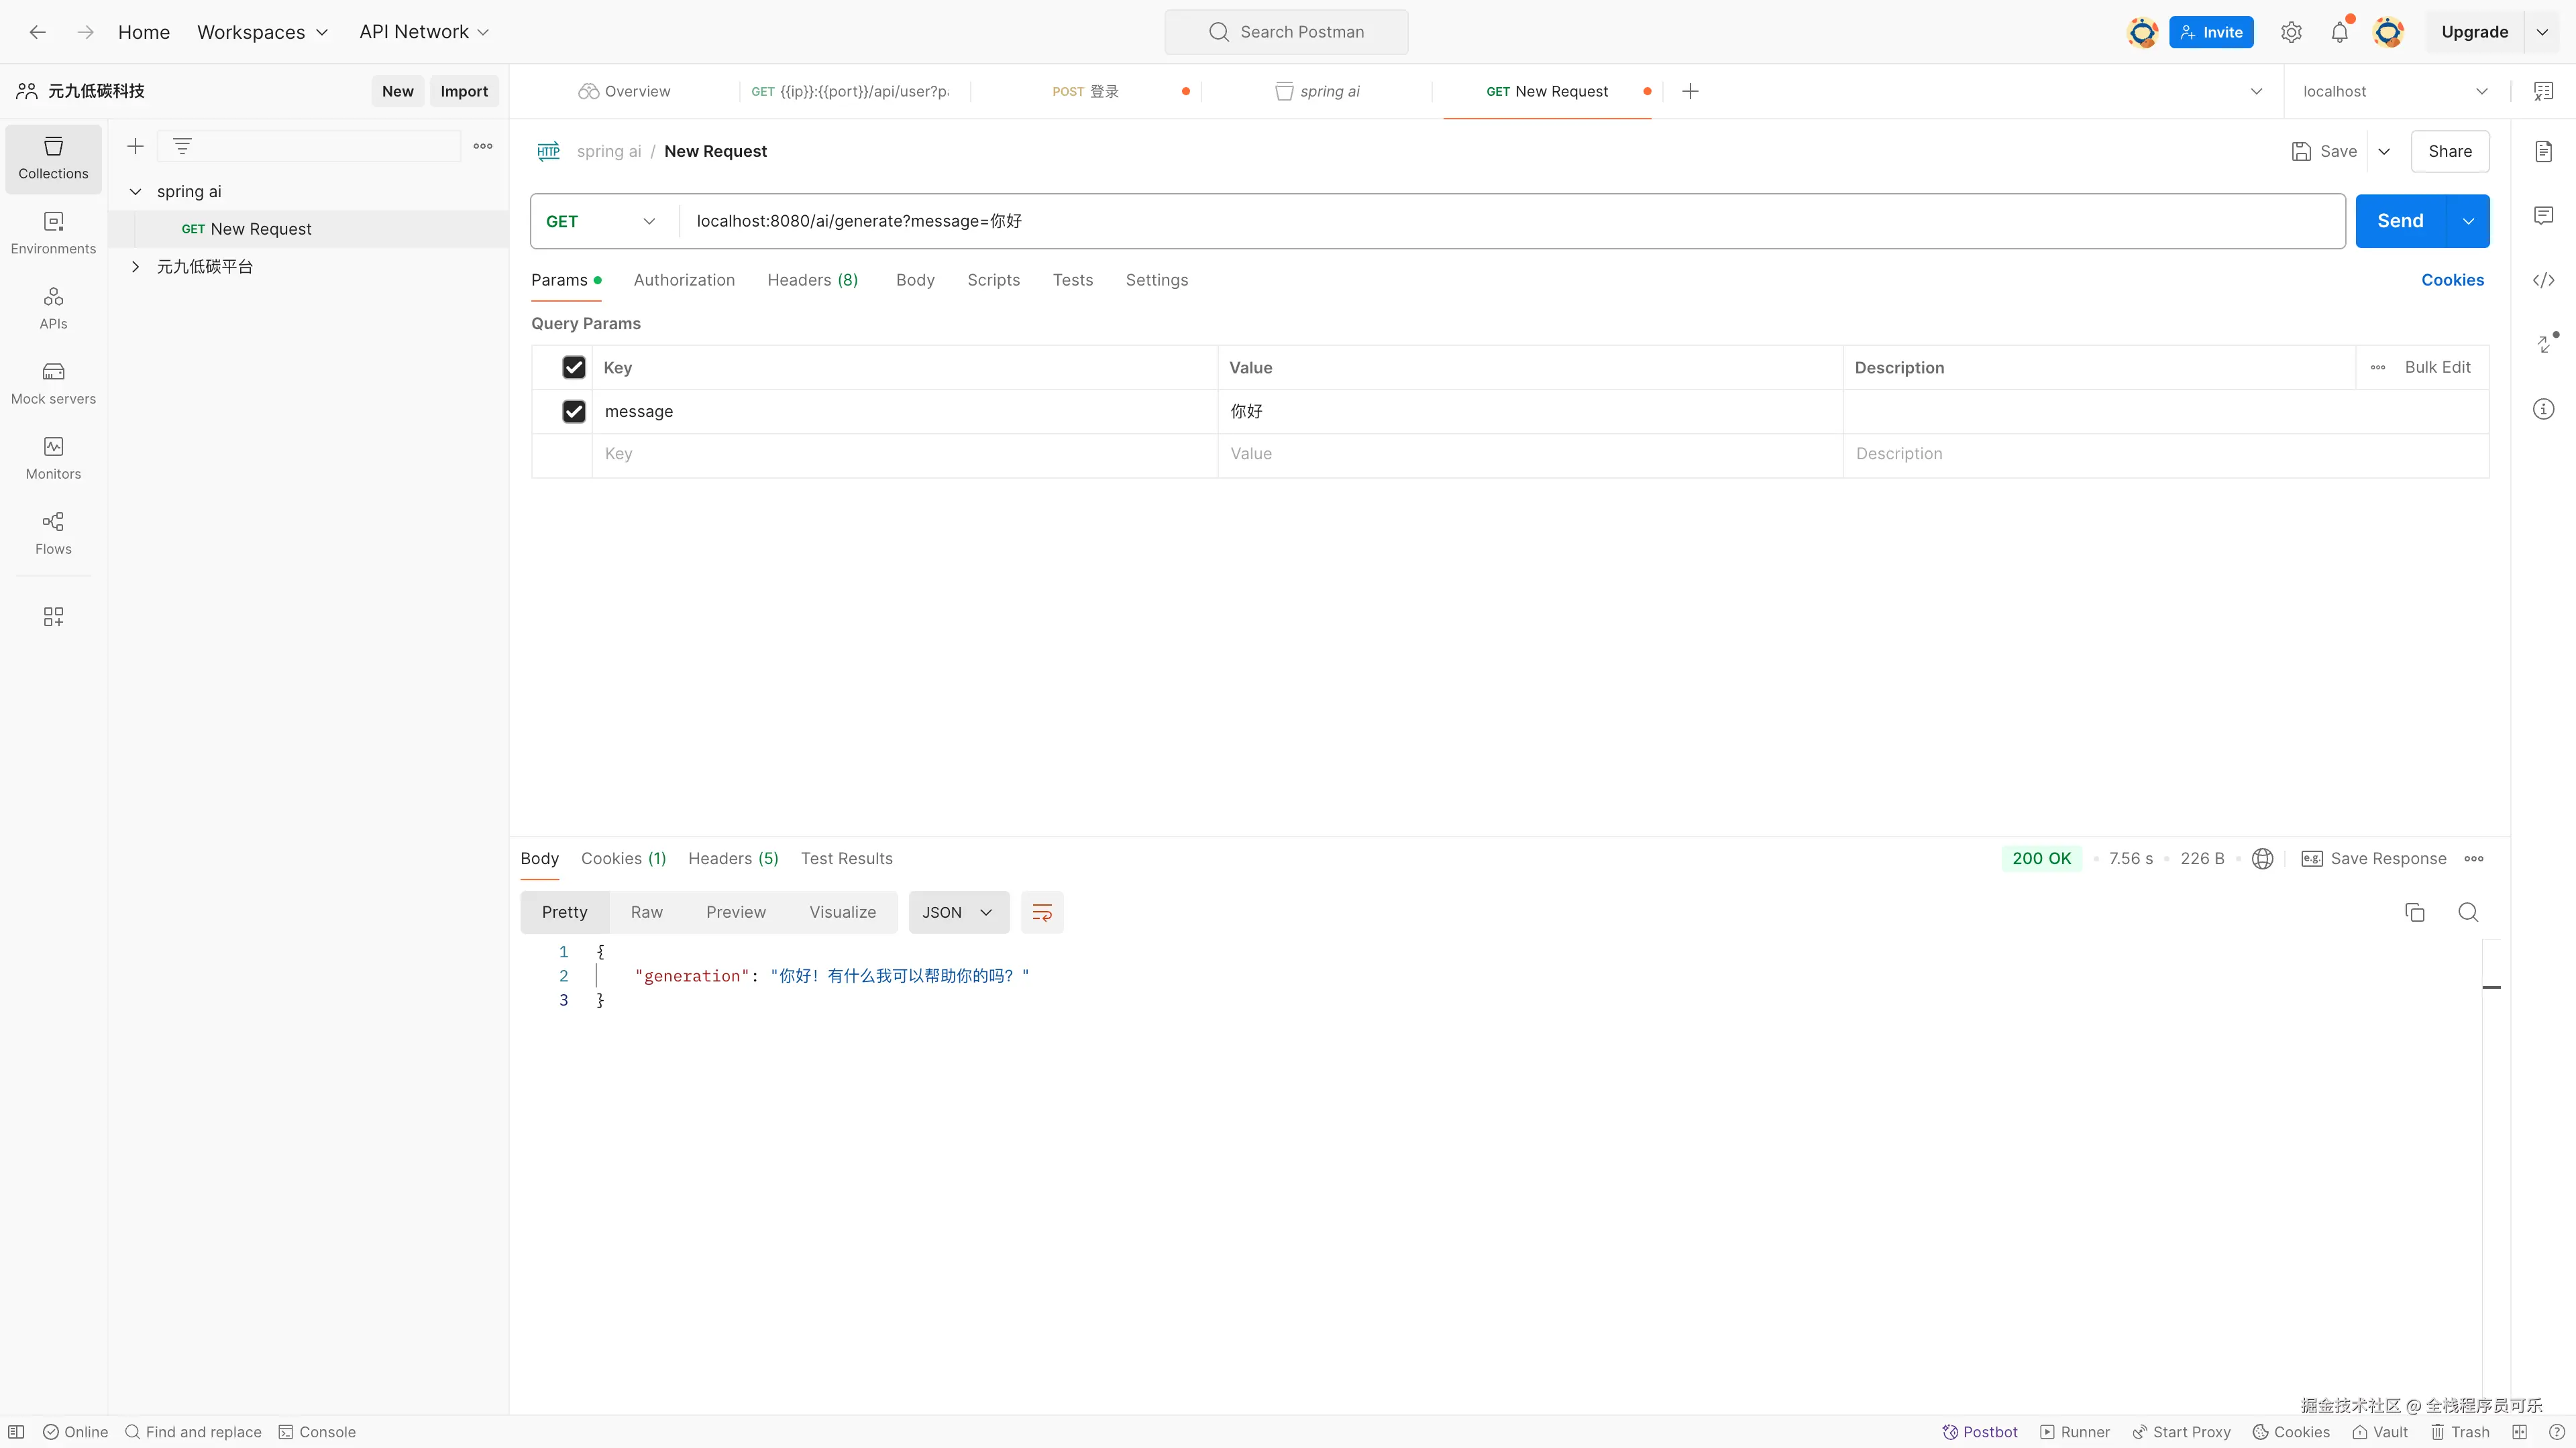Image resolution: width=2576 pixels, height=1448 pixels.
Task: Switch to the response Headers (5) tab
Action: 733,858
